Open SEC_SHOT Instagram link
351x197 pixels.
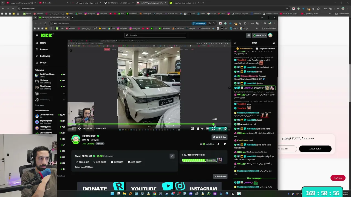click(x=82, y=162)
